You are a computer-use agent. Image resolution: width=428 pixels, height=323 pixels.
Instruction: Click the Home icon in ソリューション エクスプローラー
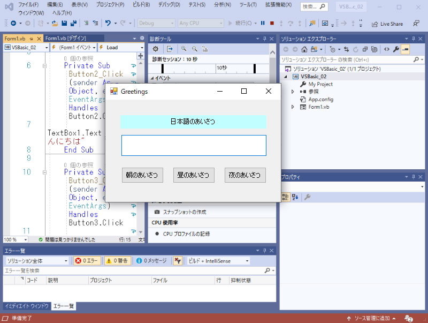[x=303, y=49]
